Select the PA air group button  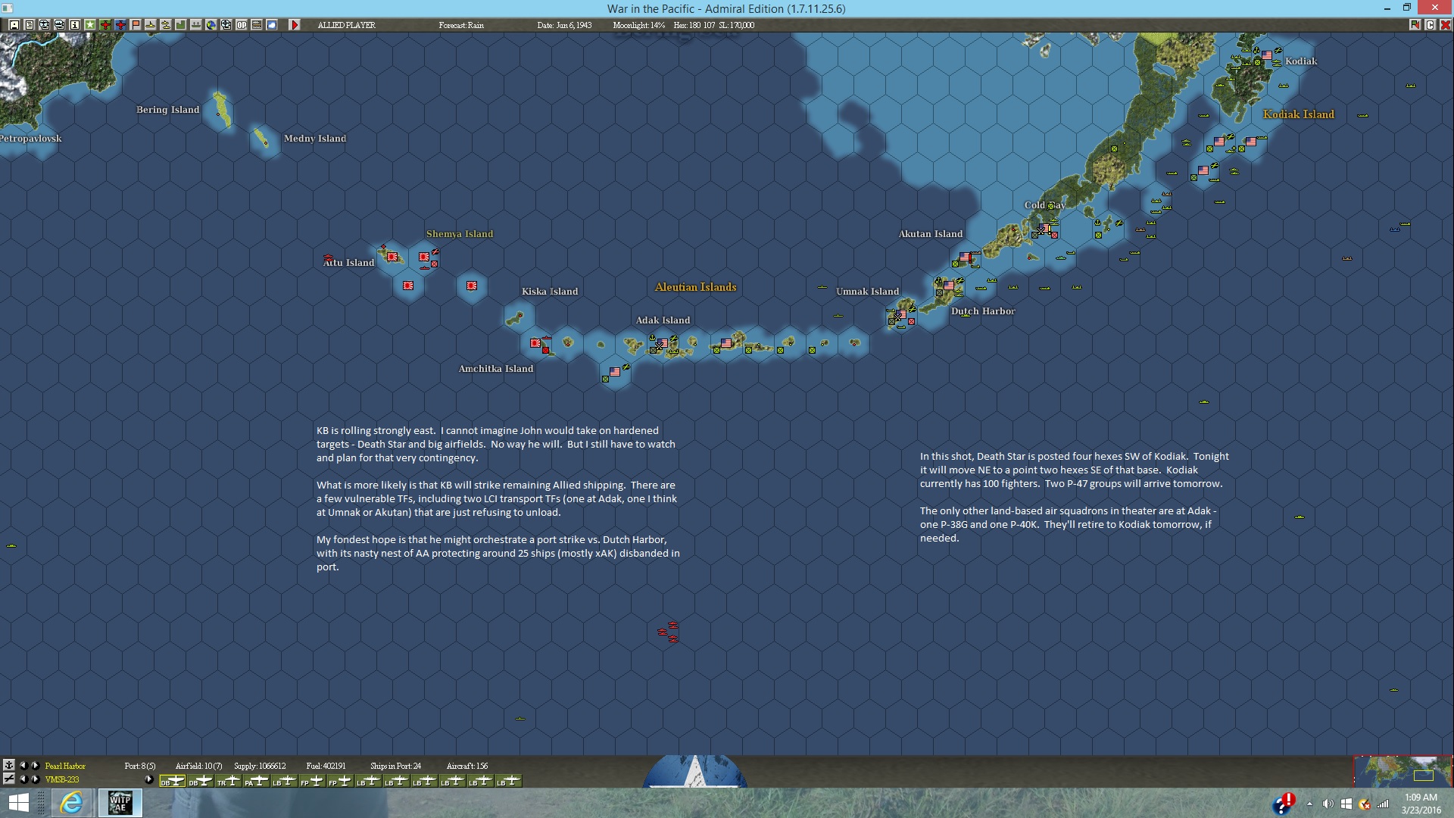(257, 781)
